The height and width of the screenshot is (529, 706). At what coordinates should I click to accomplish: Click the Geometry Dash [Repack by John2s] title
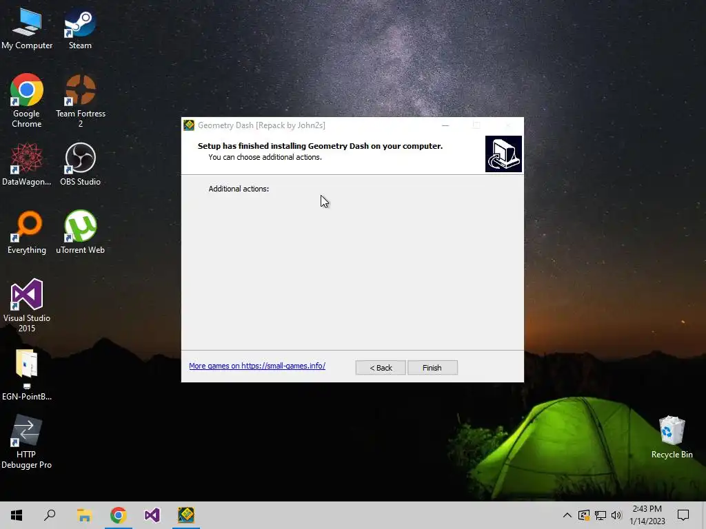click(261, 125)
